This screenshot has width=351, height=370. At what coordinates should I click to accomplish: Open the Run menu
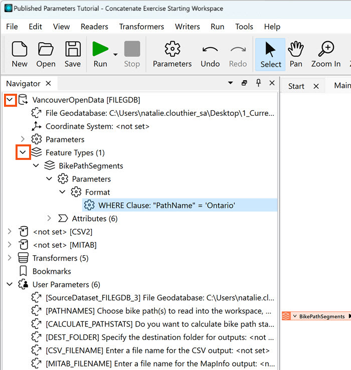click(x=218, y=27)
